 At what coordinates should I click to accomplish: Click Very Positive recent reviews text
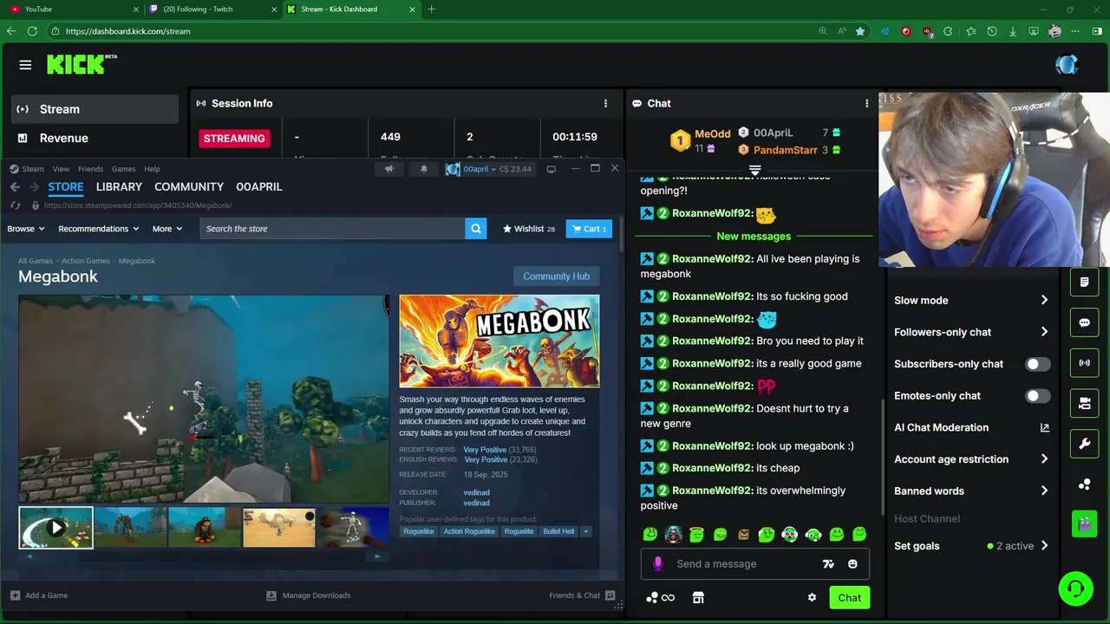coord(485,450)
